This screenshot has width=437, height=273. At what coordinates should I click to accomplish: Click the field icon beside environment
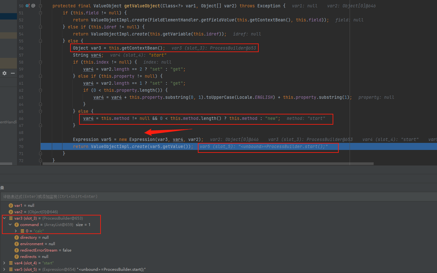(x=17, y=244)
